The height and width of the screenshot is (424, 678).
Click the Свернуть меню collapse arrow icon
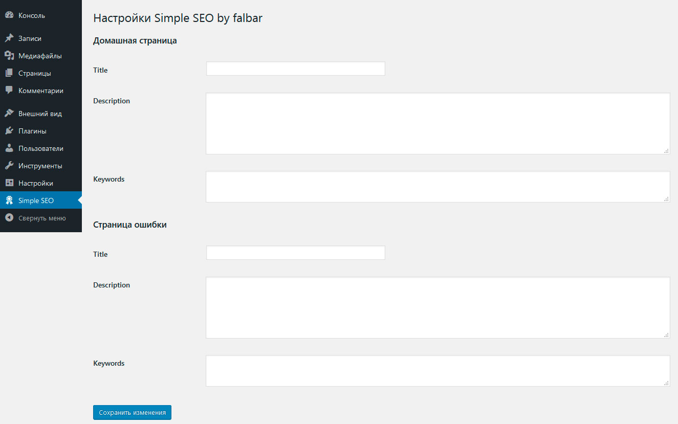tap(9, 218)
